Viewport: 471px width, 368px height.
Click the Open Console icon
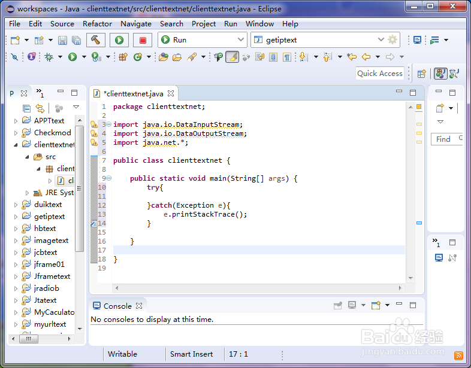pyautogui.click(x=376, y=305)
